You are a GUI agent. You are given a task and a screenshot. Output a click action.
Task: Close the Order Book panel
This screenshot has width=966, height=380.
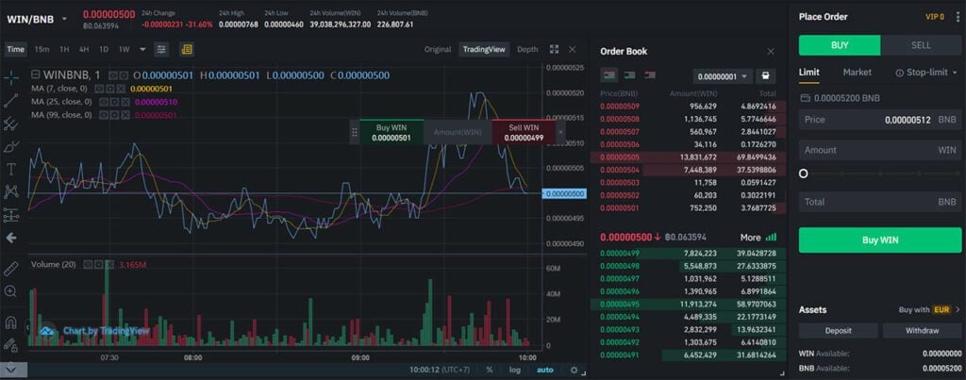pos(771,52)
